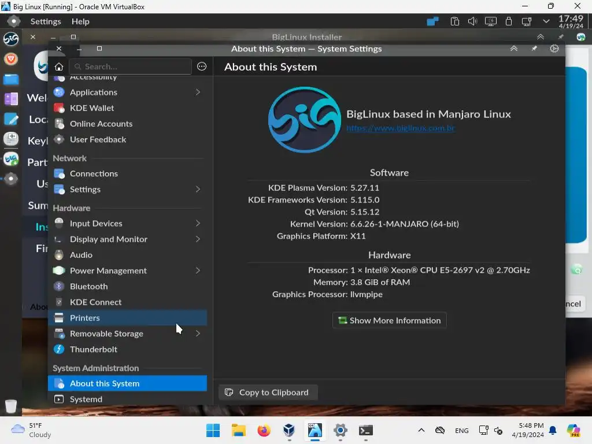The height and width of the screenshot is (444, 592).
Task: Click the keep-above arrows in BigLinux Installer titlebar
Action: click(541, 36)
